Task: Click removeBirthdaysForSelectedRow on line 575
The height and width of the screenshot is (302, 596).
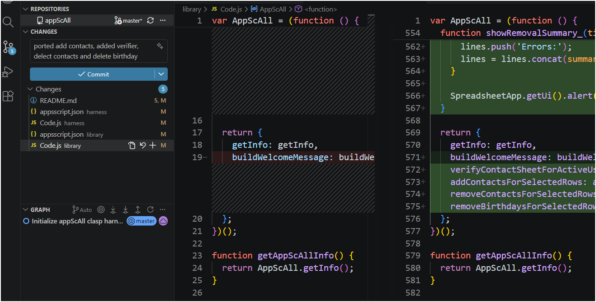Action: click(522, 206)
